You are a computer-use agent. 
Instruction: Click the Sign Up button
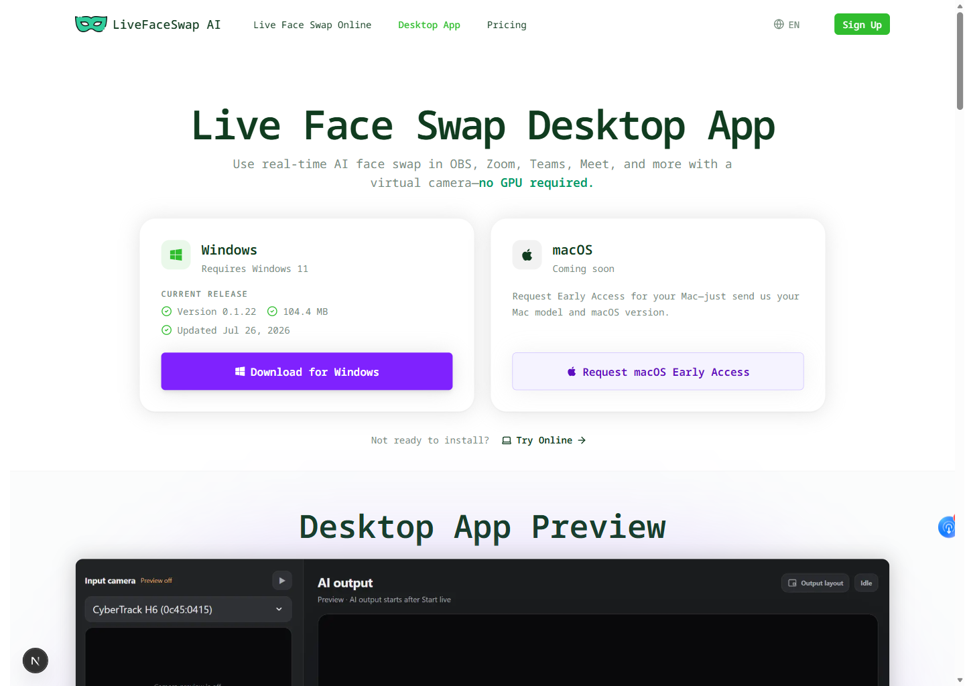click(862, 24)
